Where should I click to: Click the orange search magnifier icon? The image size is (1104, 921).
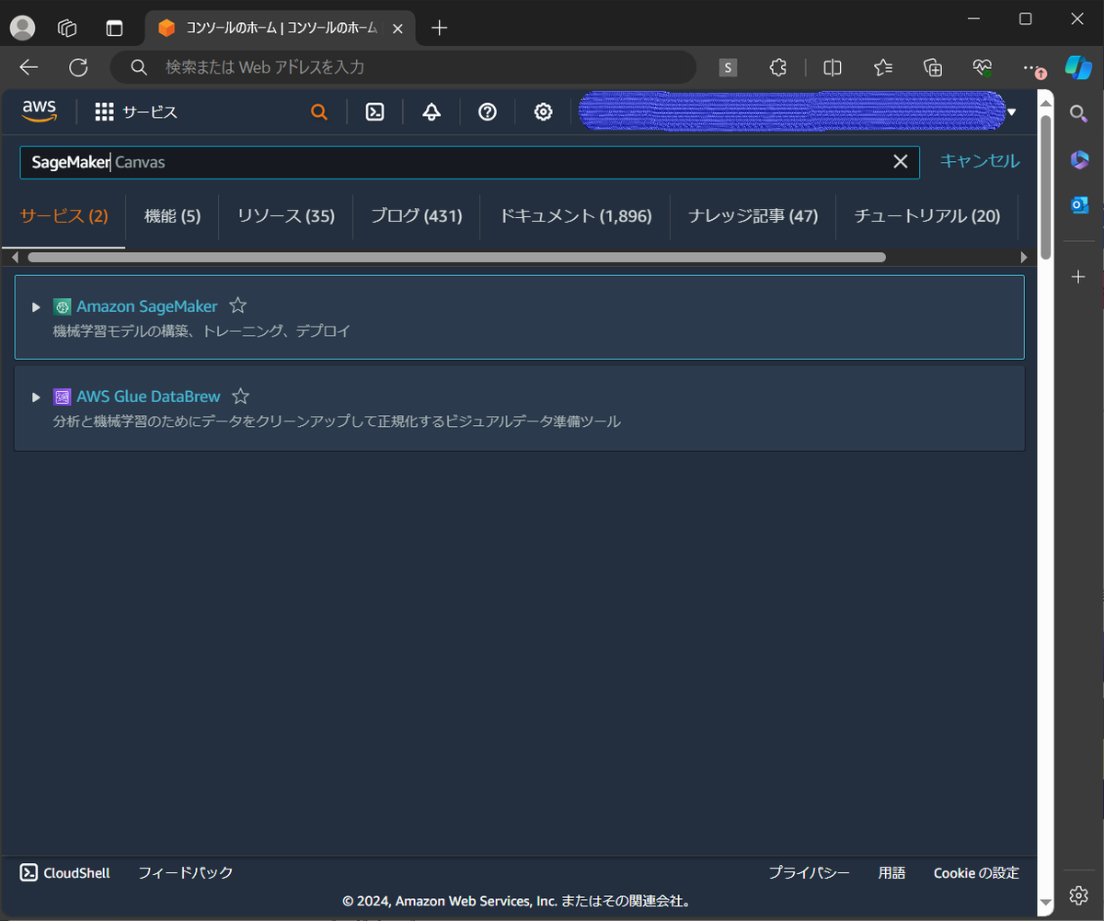[319, 112]
